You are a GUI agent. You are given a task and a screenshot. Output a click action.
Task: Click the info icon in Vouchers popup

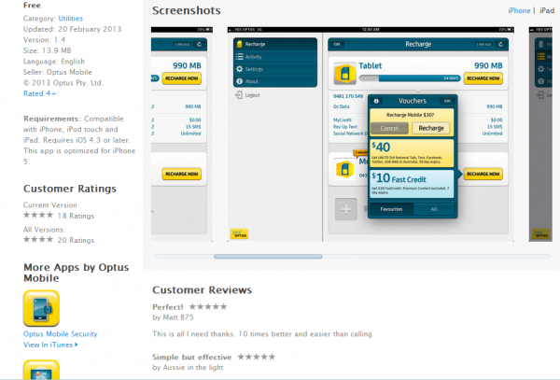tap(376, 101)
